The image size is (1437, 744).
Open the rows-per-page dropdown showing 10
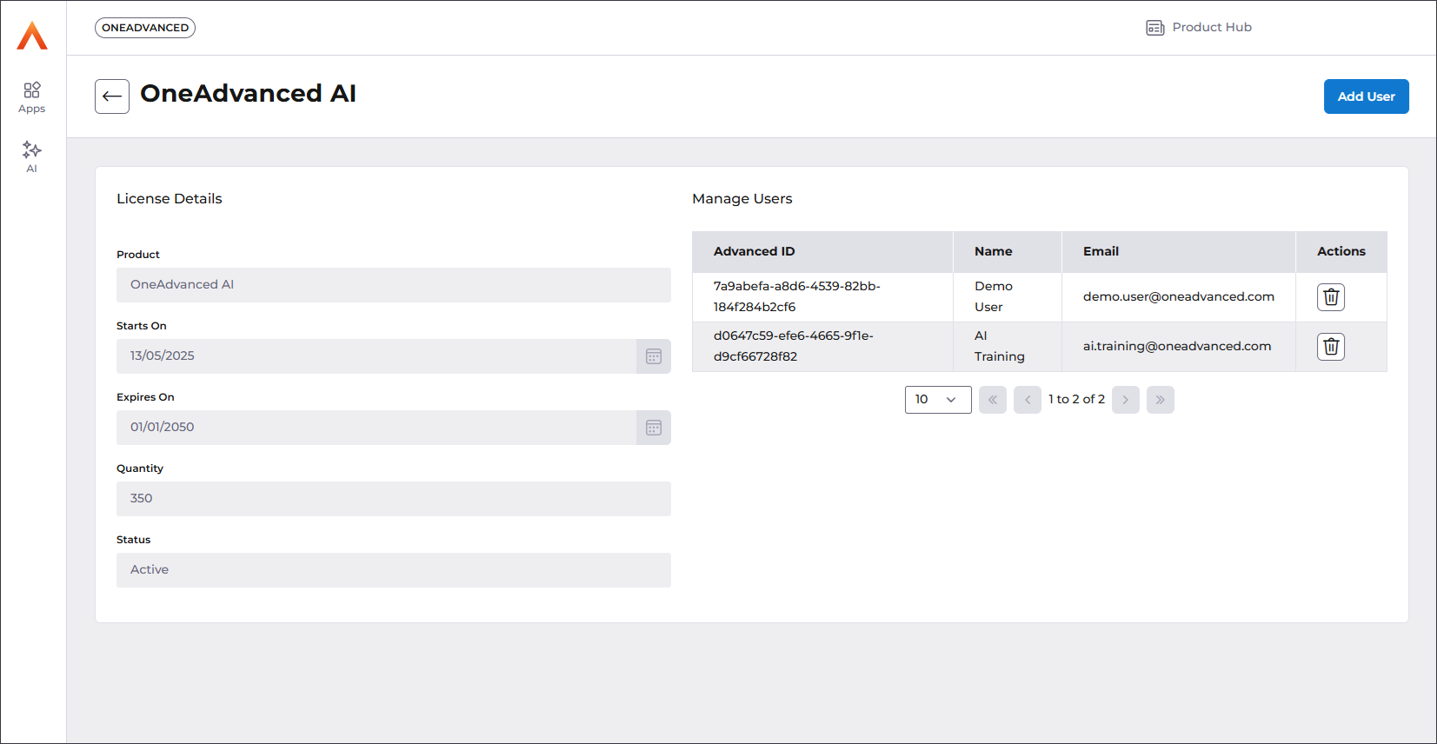pyautogui.click(x=938, y=400)
